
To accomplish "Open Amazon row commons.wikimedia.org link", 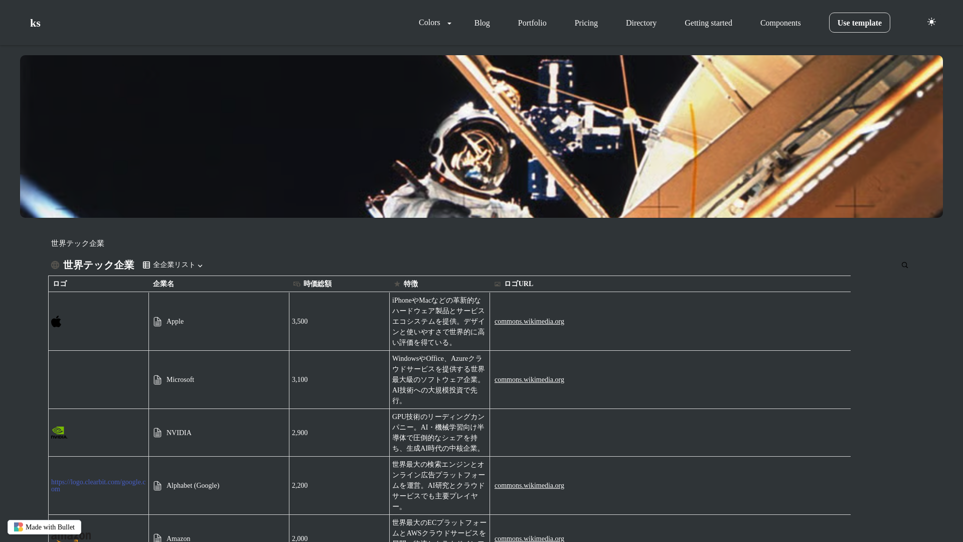I will (x=529, y=538).
